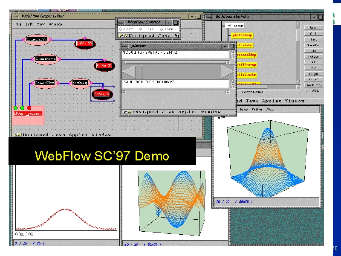
Task: Open the Arrange menu in Graph Editor
Action: [55, 24]
